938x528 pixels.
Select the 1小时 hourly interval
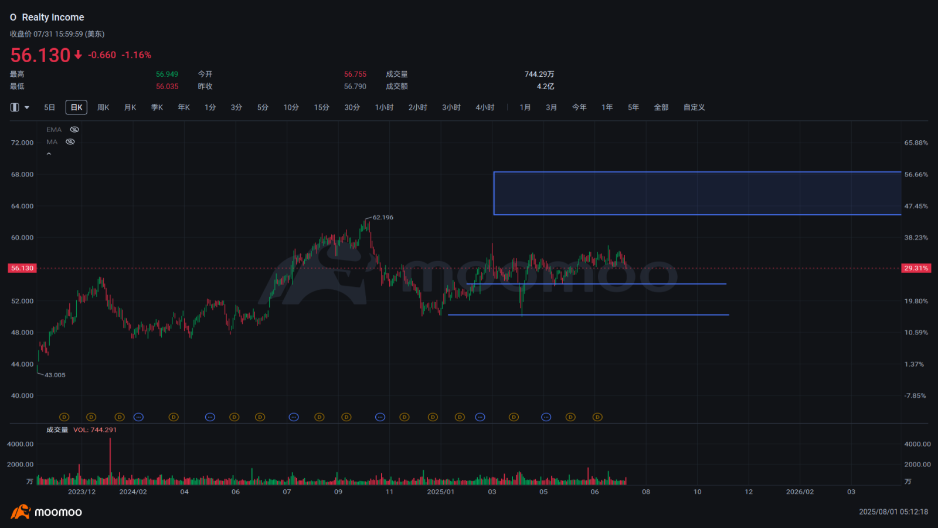click(x=384, y=107)
